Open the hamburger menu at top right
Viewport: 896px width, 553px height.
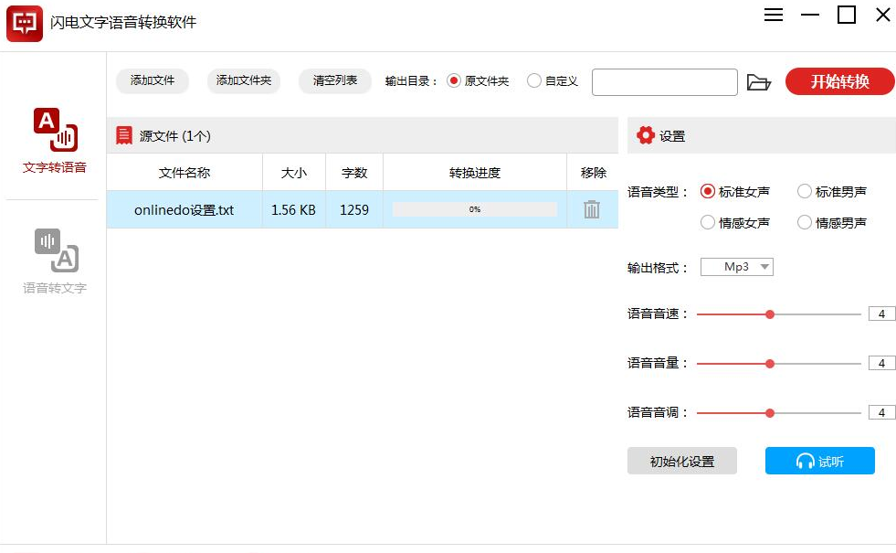pyautogui.click(x=773, y=15)
